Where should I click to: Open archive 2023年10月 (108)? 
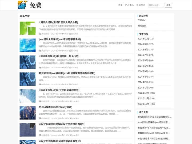146,104
